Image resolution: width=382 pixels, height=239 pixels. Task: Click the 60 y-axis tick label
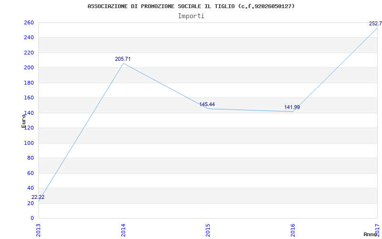[x=31, y=173]
